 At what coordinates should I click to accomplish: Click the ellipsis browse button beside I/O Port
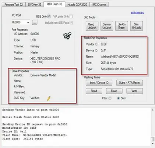pyautogui.click(x=35, y=23)
